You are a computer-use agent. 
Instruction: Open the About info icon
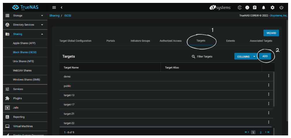(x=247, y=8)
